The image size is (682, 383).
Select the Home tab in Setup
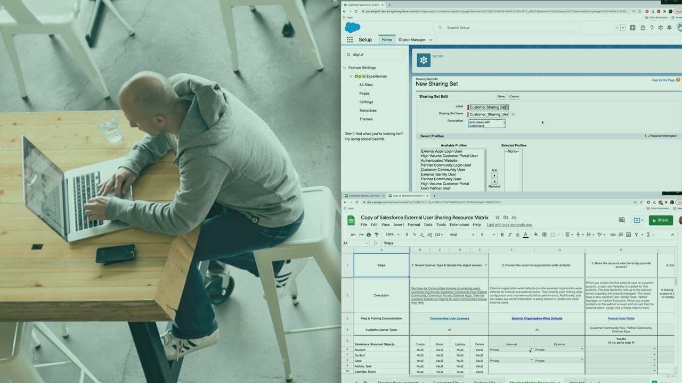coord(387,39)
